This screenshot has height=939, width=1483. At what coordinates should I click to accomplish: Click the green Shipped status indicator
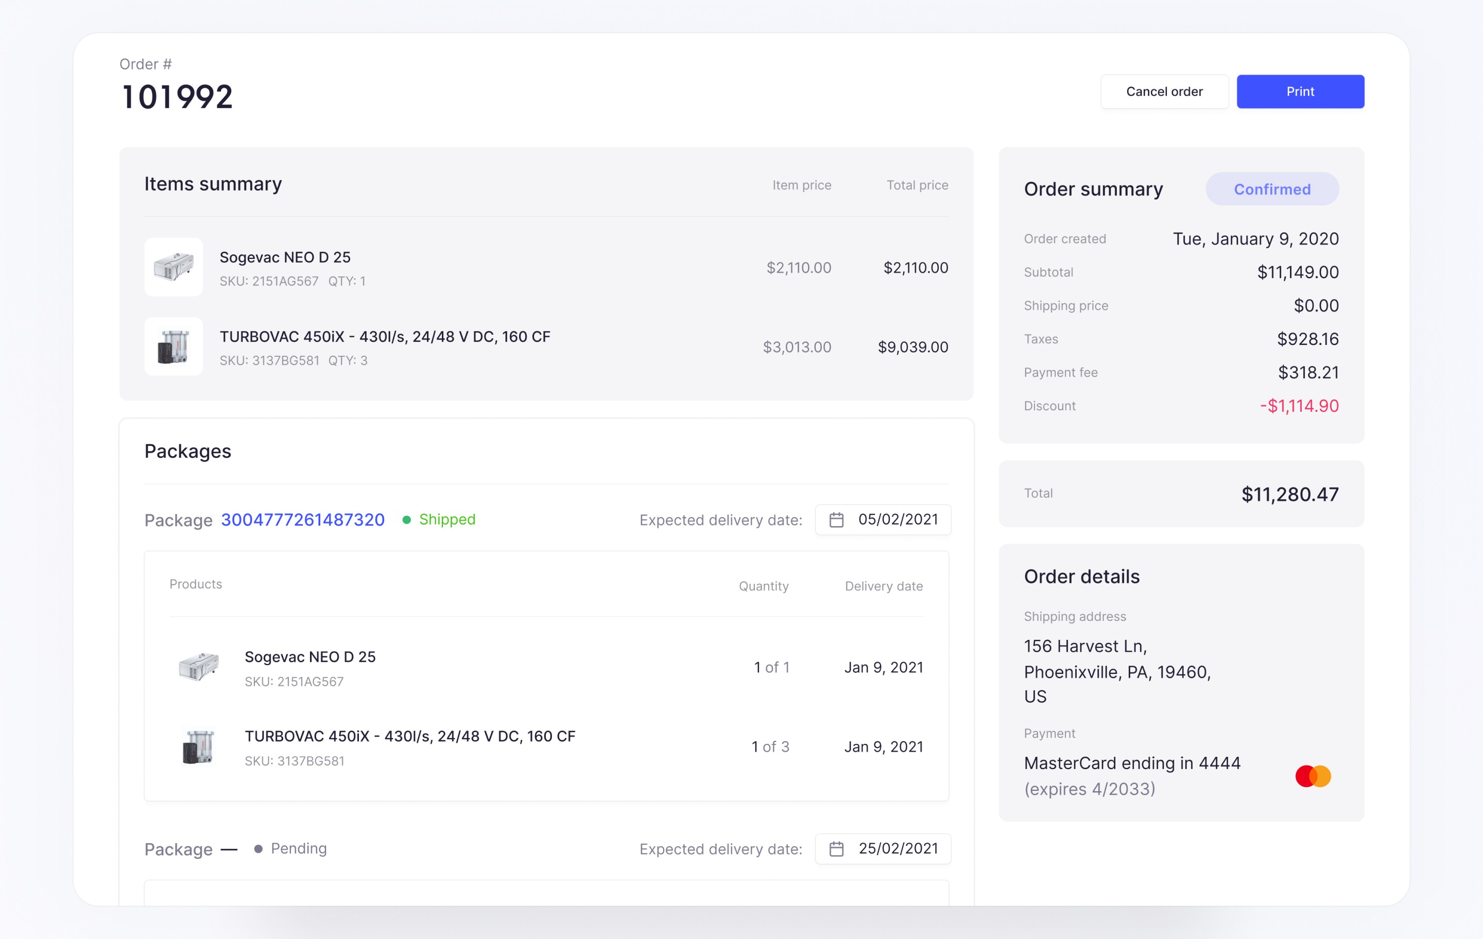point(439,519)
